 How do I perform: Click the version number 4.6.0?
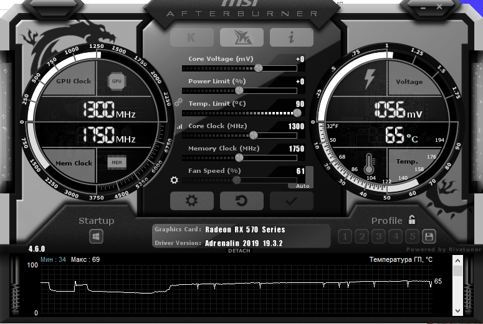coord(37,249)
